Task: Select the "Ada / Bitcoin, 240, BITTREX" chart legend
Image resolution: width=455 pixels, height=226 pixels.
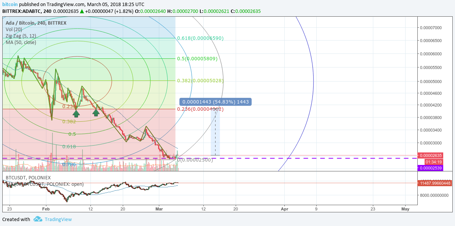Action: 36,23
